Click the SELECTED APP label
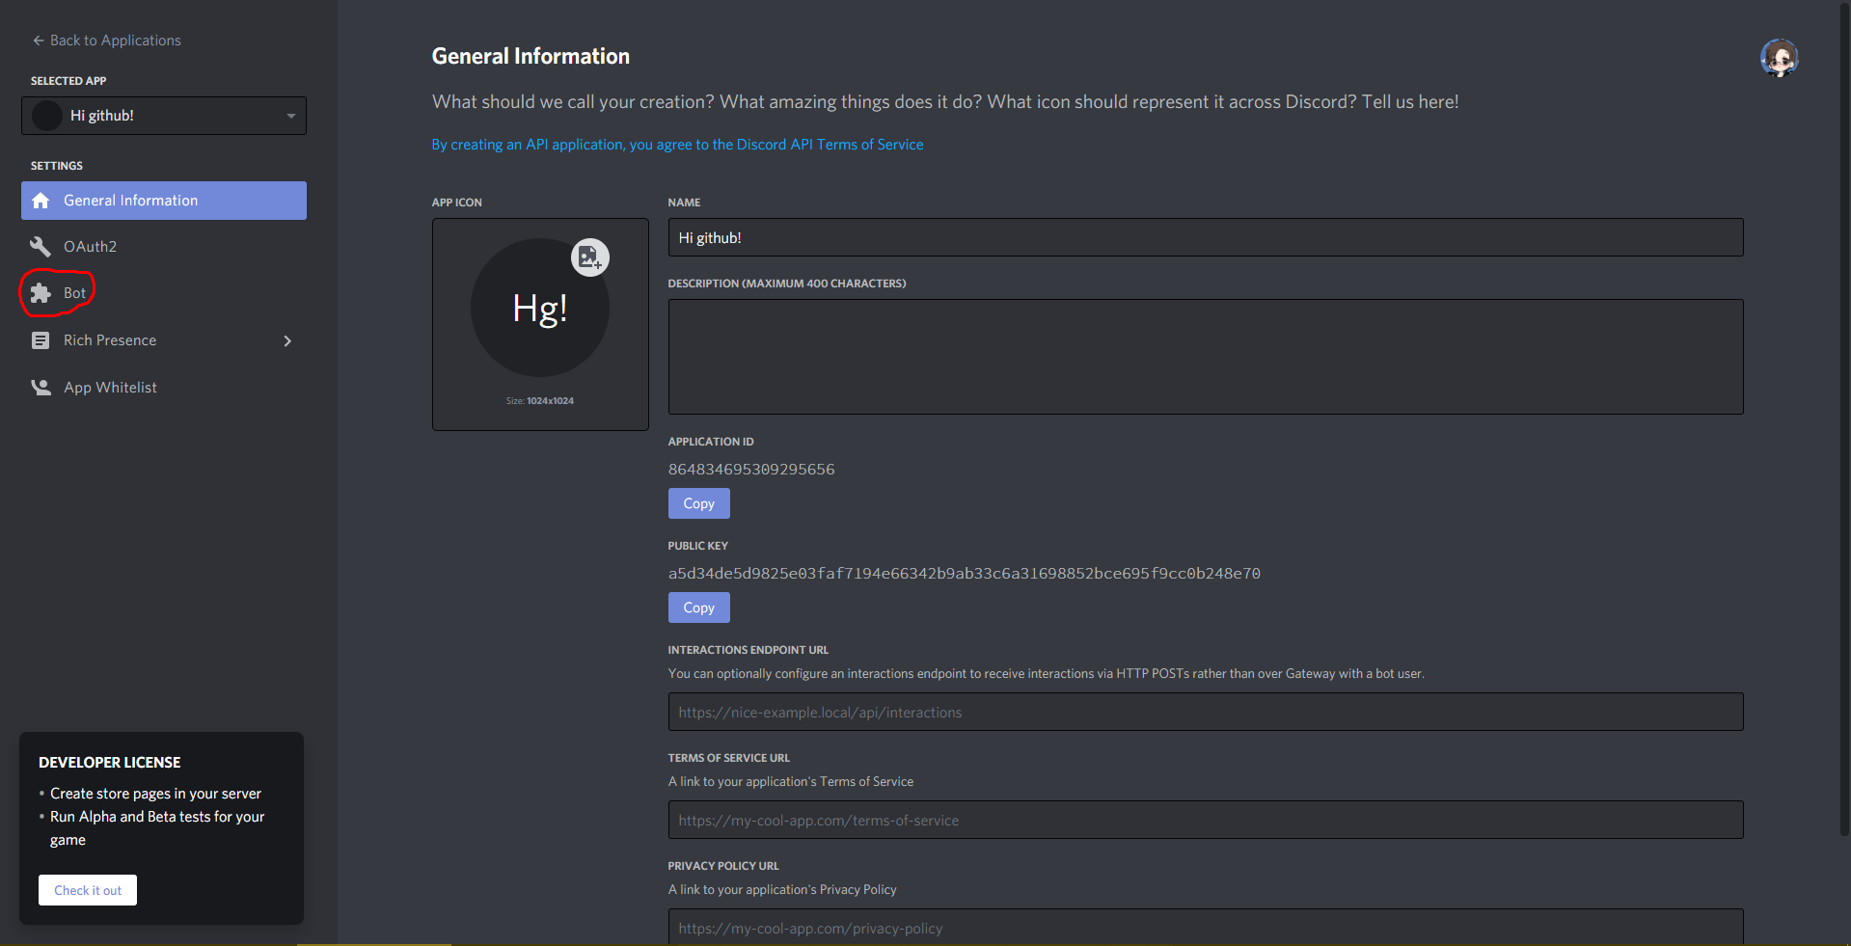The width and height of the screenshot is (1851, 946). (x=68, y=81)
